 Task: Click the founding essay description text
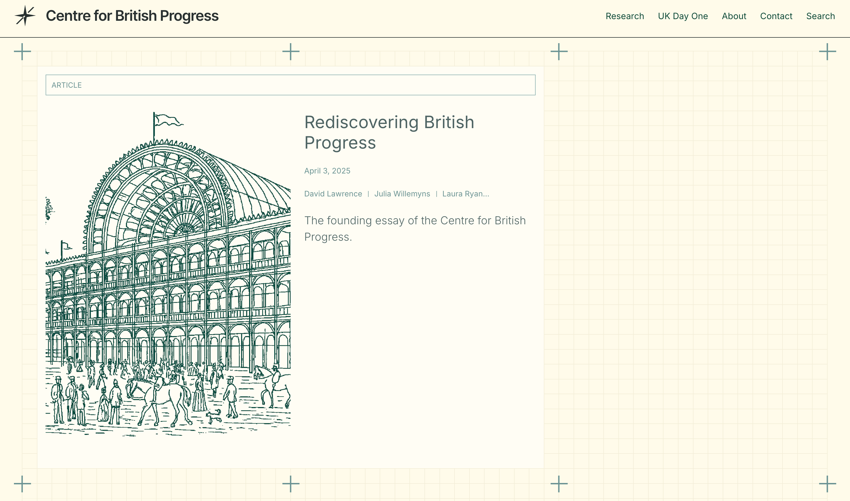point(415,229)
